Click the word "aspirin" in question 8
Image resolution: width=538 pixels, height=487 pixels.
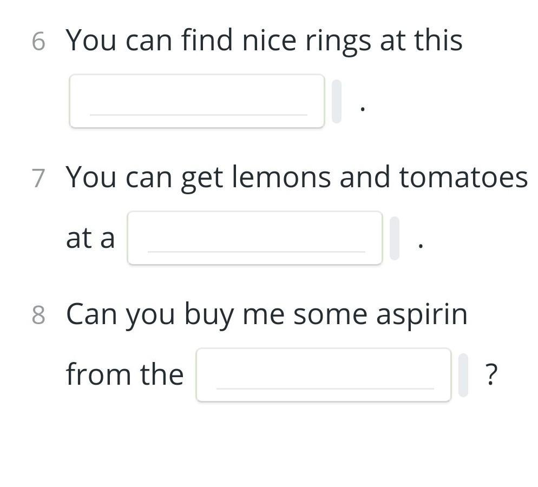(422, 315)
